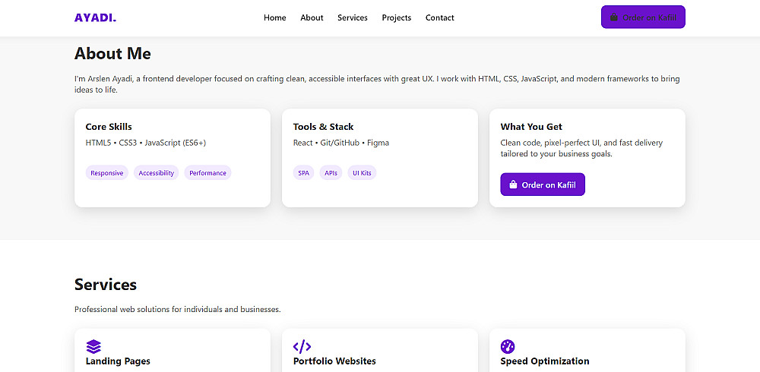Open the About nav link

click(312, 17)
